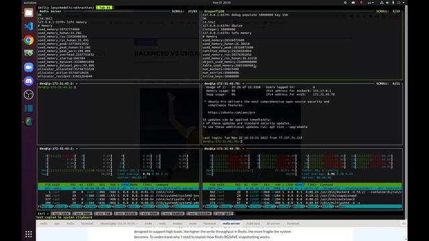Click the red recording indicator in top bar

pyautogui.click(x=361, y=3)
